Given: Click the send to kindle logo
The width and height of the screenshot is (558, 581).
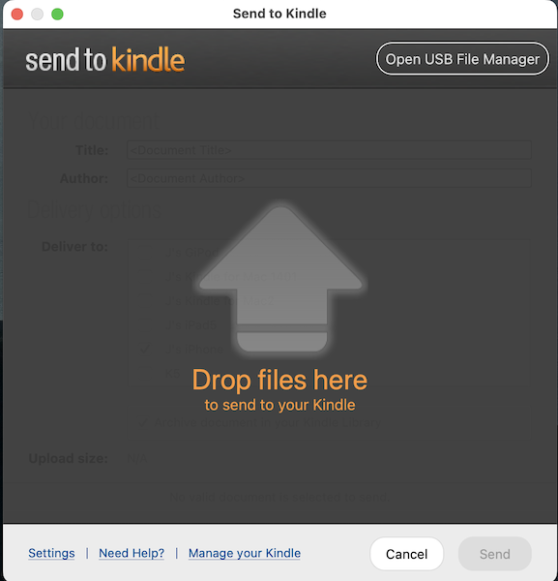Looking at the screenshot, I should (105, 59).
